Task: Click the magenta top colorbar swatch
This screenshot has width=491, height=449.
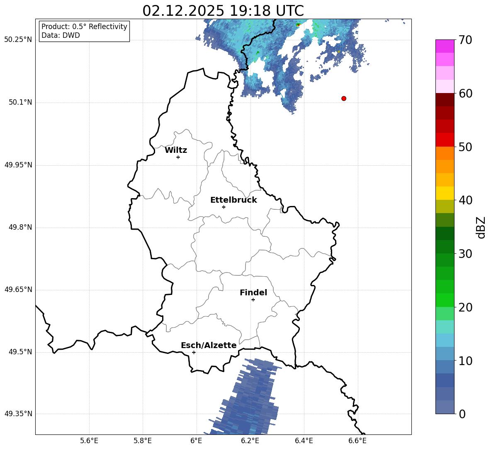Action: point(445,47)
